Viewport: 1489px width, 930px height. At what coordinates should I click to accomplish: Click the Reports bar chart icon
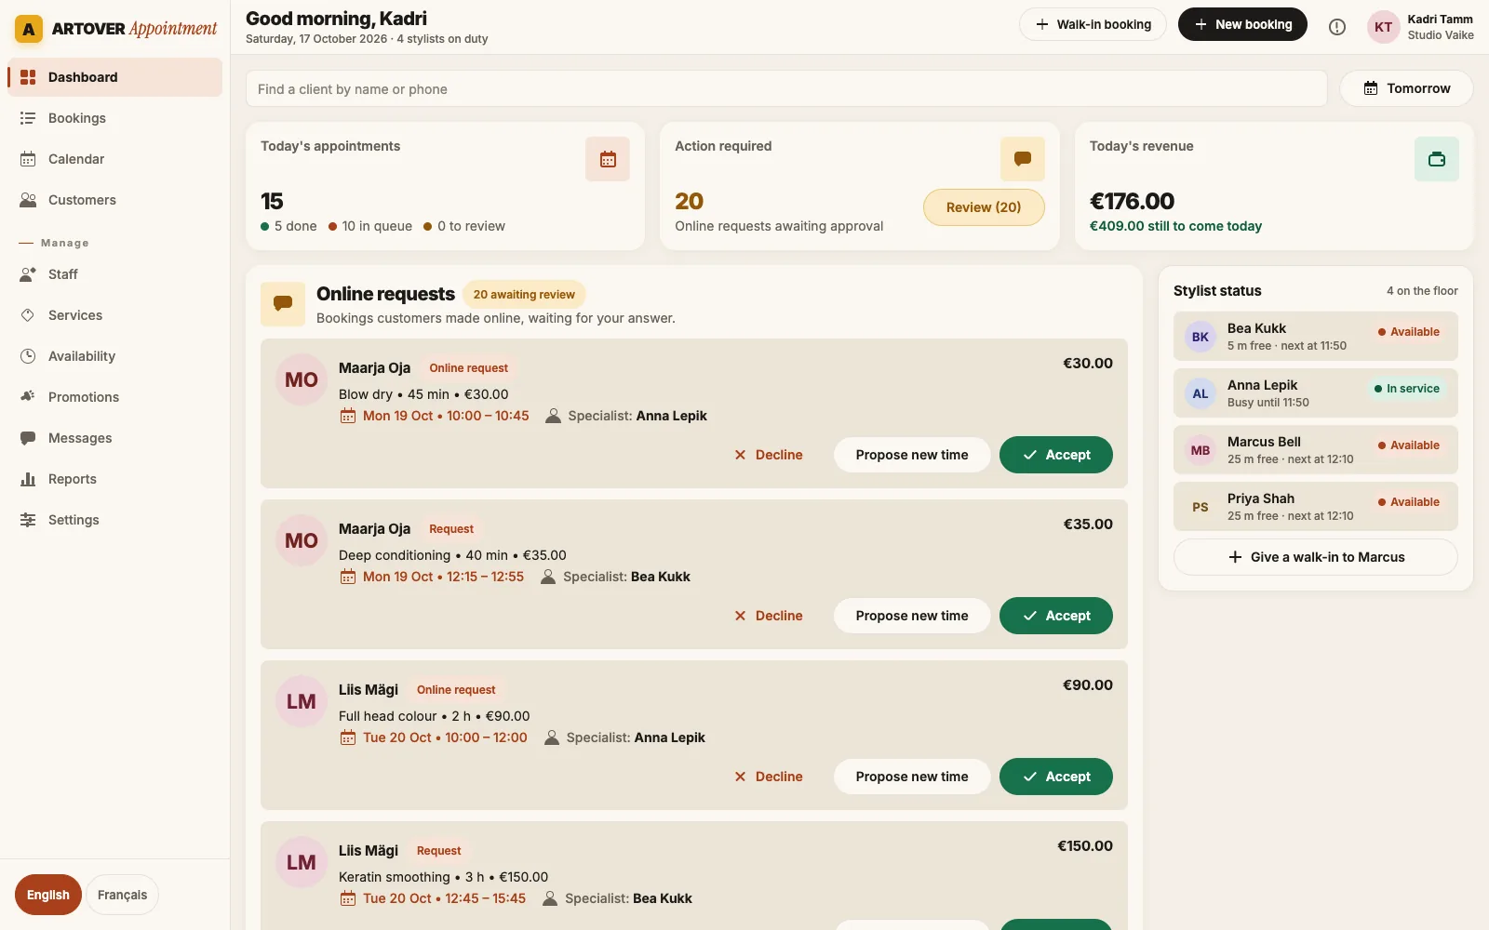pos(28,479)
